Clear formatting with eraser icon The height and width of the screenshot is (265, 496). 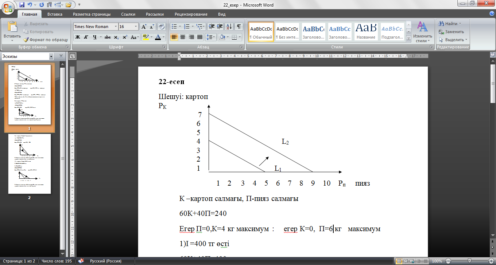click(162, 27)
